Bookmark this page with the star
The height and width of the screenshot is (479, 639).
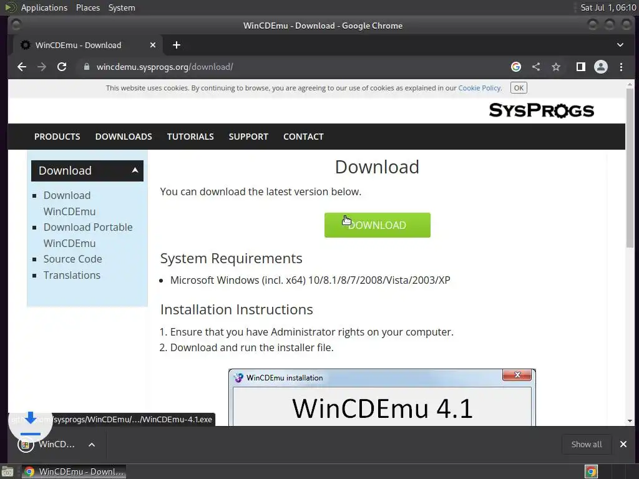click(x=556, y=67)
